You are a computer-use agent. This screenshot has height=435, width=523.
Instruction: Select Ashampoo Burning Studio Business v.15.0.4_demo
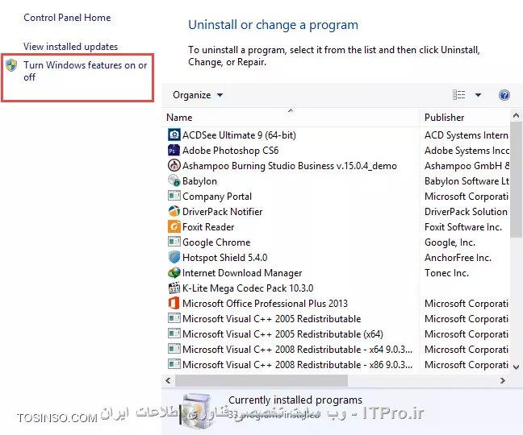tap(290, 166)
